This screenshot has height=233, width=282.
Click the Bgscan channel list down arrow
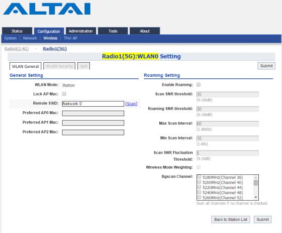click(x=256, y=198)
